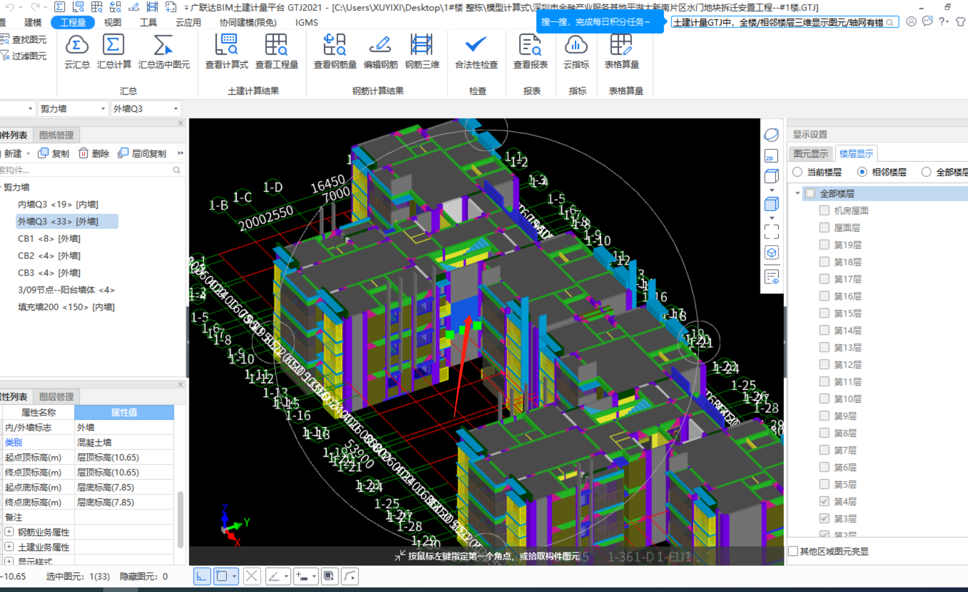The height and width of the screenshot is (592, 968).
Task: Select 当前楼层 radio button
Action: coord(797,172)
